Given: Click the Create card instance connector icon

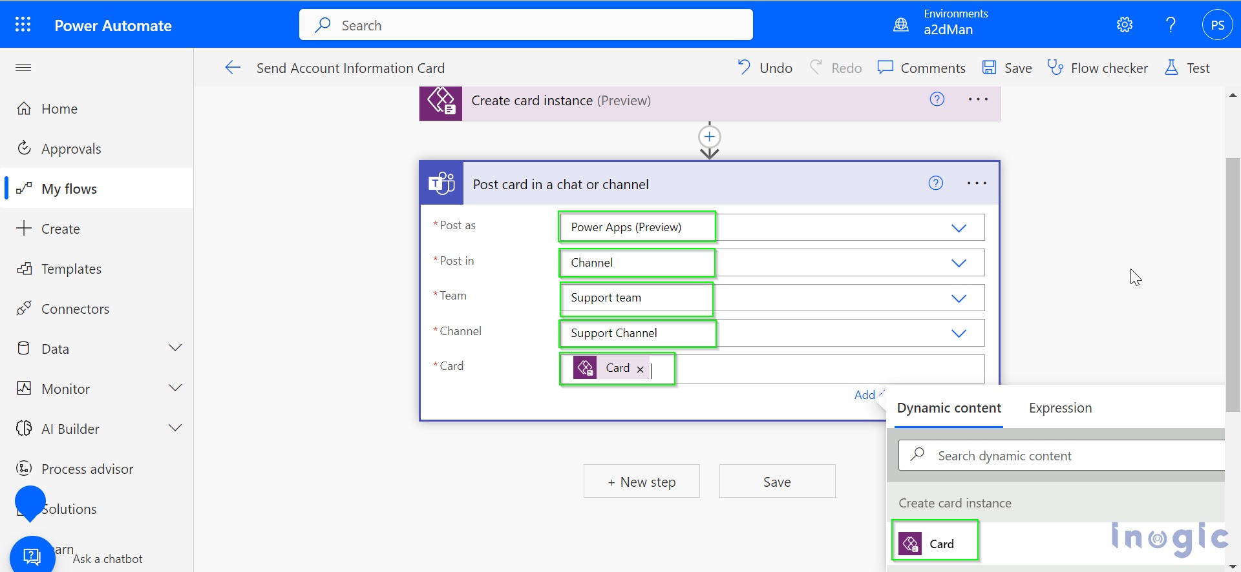Looking at the screenshot, I should tap(441, 103).
